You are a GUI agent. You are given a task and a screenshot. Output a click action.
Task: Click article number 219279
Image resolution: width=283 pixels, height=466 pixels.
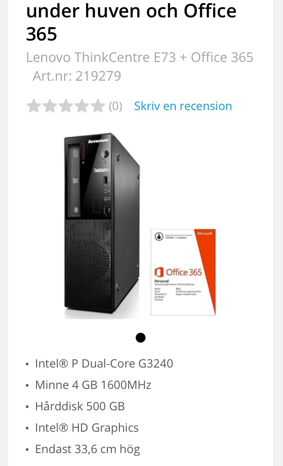(x=77, y=76)
